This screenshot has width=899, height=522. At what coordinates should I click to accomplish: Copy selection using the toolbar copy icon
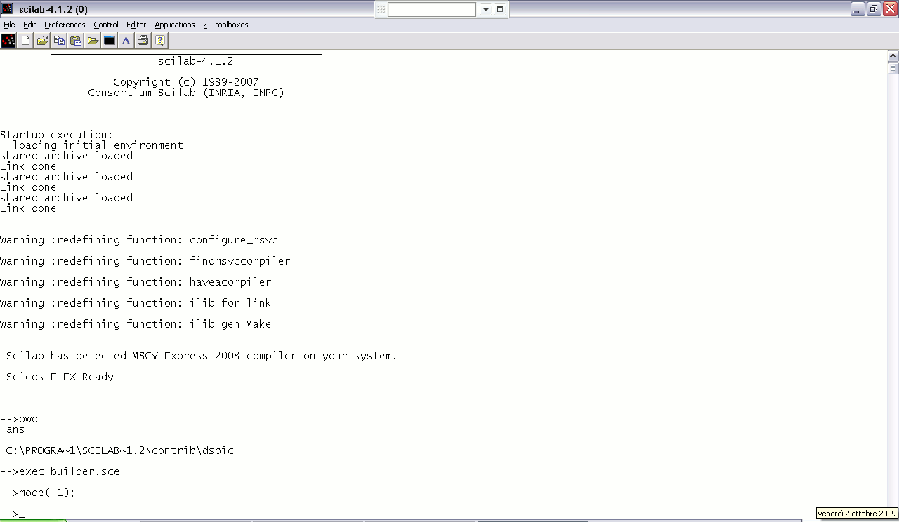pos(60,41)
